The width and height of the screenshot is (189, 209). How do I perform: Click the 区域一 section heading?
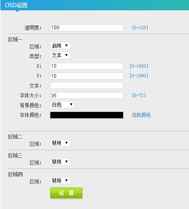(x=15, y=40)
